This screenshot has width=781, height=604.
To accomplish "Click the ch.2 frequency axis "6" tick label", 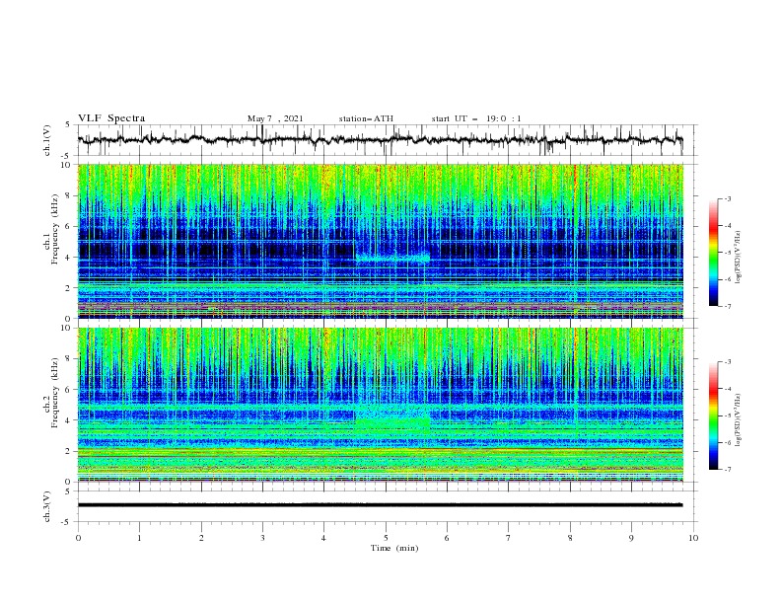I will 69,390.
